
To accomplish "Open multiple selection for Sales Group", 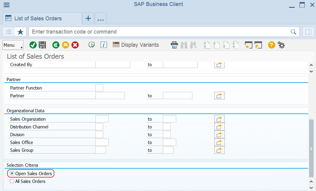I will coord(219,150).
